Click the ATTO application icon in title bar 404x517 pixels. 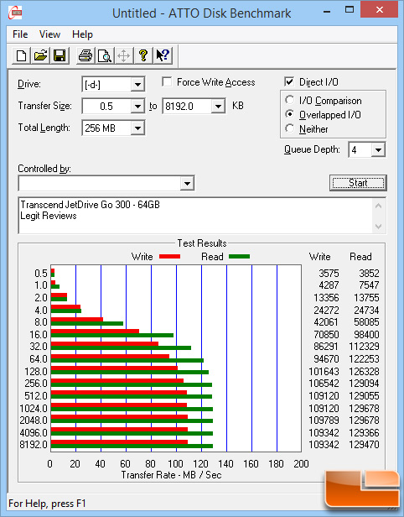15,13
